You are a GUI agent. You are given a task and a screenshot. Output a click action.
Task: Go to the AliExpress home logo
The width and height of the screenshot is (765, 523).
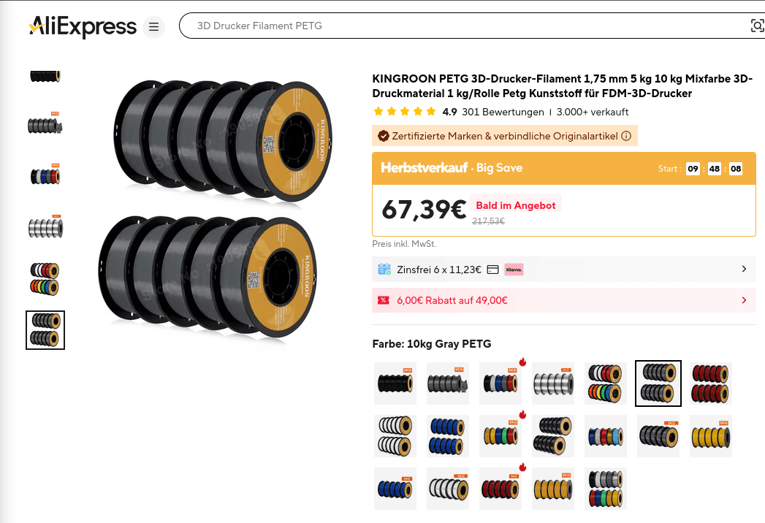pyautogui.click(x=83, y=27)
